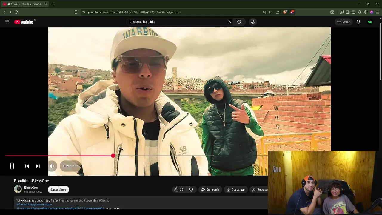Viewport: 382px width, 215px height.
Task: Open Brave Shields lion icon
Action: point(285,12)
